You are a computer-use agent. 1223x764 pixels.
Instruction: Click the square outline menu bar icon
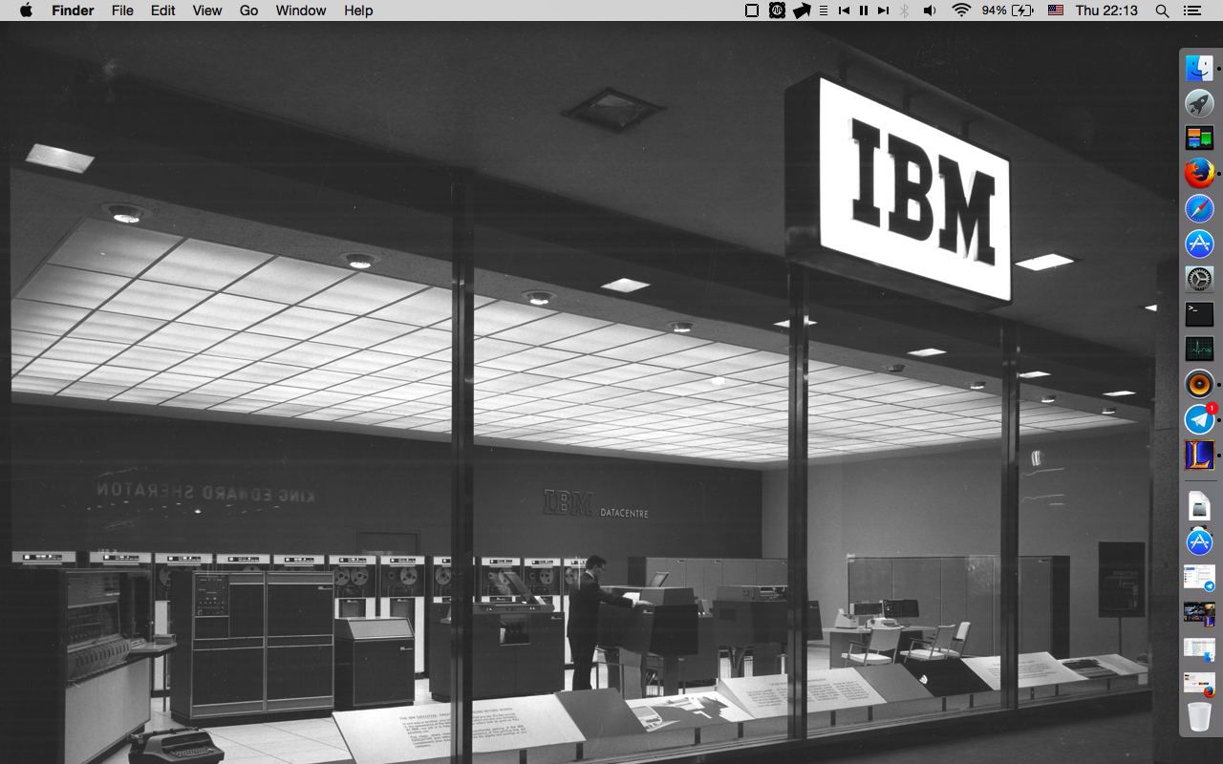pyautogui.click(x=752, y=11)
